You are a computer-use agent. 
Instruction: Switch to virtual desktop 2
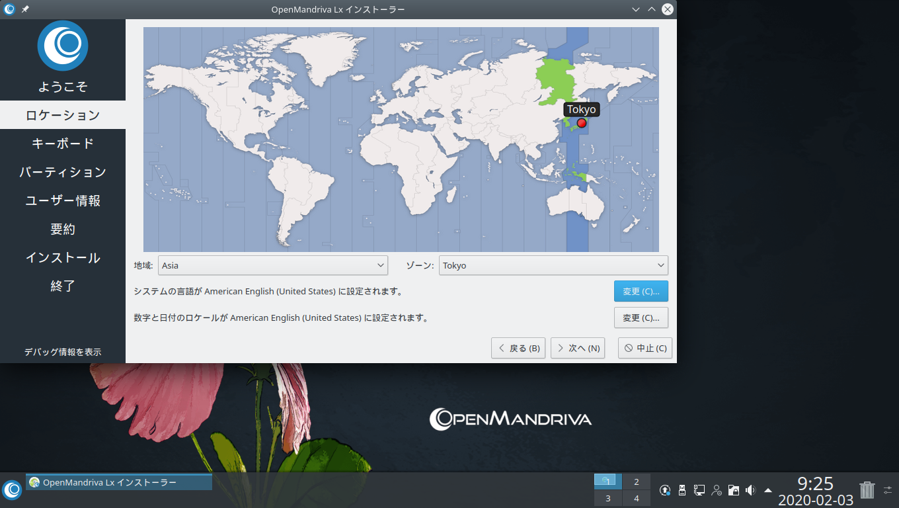pos(637,481)
